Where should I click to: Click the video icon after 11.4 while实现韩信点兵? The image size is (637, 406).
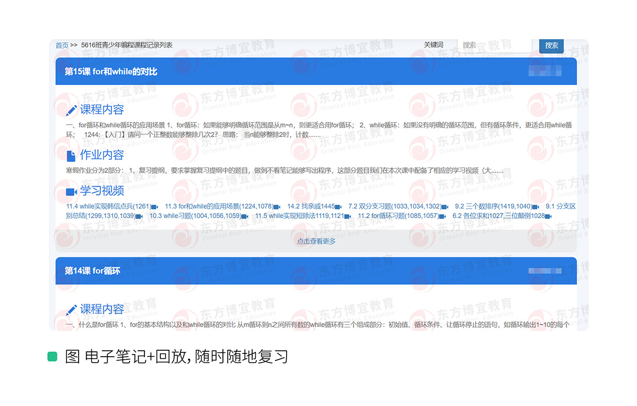154,206
